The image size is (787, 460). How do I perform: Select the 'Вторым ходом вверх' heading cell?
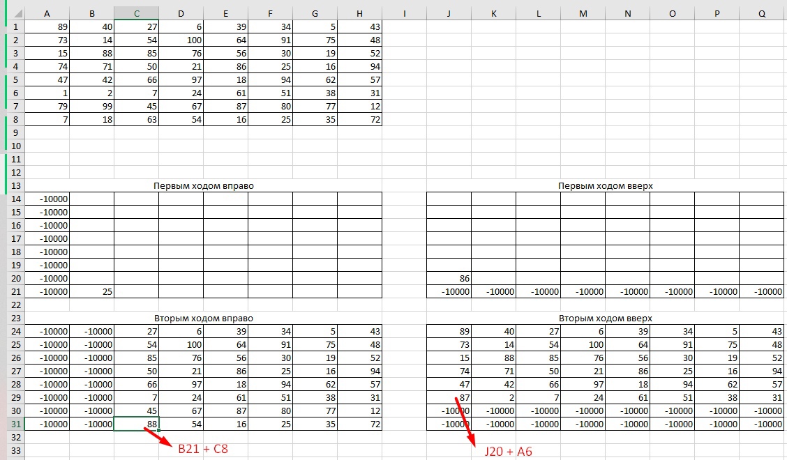(605, 318)
